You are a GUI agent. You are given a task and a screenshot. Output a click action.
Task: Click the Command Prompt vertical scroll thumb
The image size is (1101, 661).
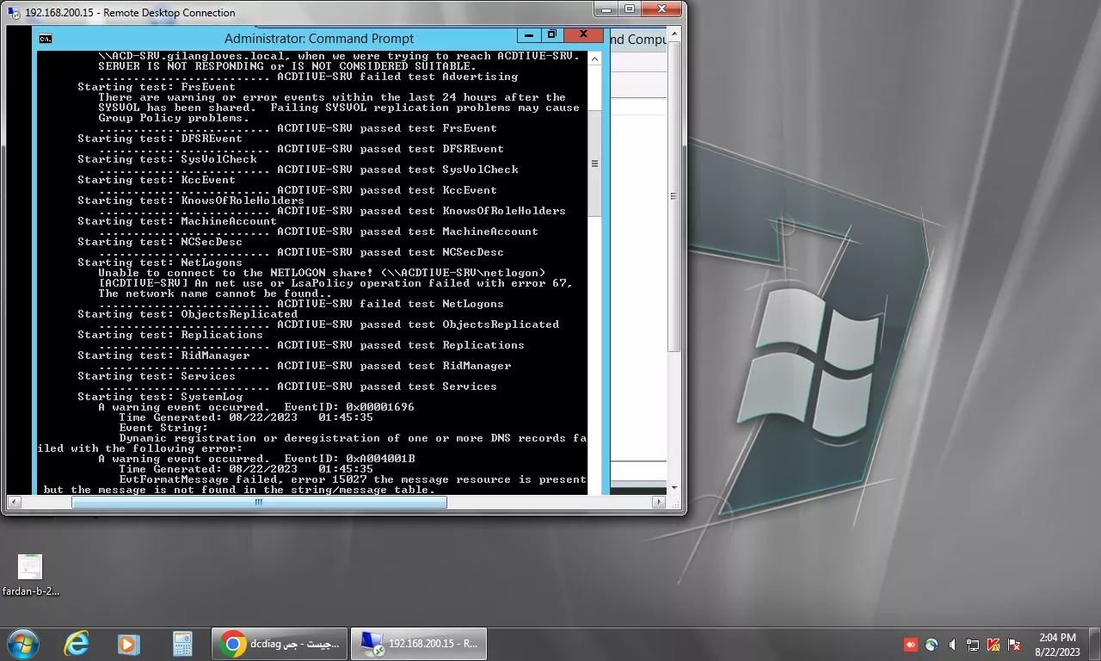tap(594, 164)
